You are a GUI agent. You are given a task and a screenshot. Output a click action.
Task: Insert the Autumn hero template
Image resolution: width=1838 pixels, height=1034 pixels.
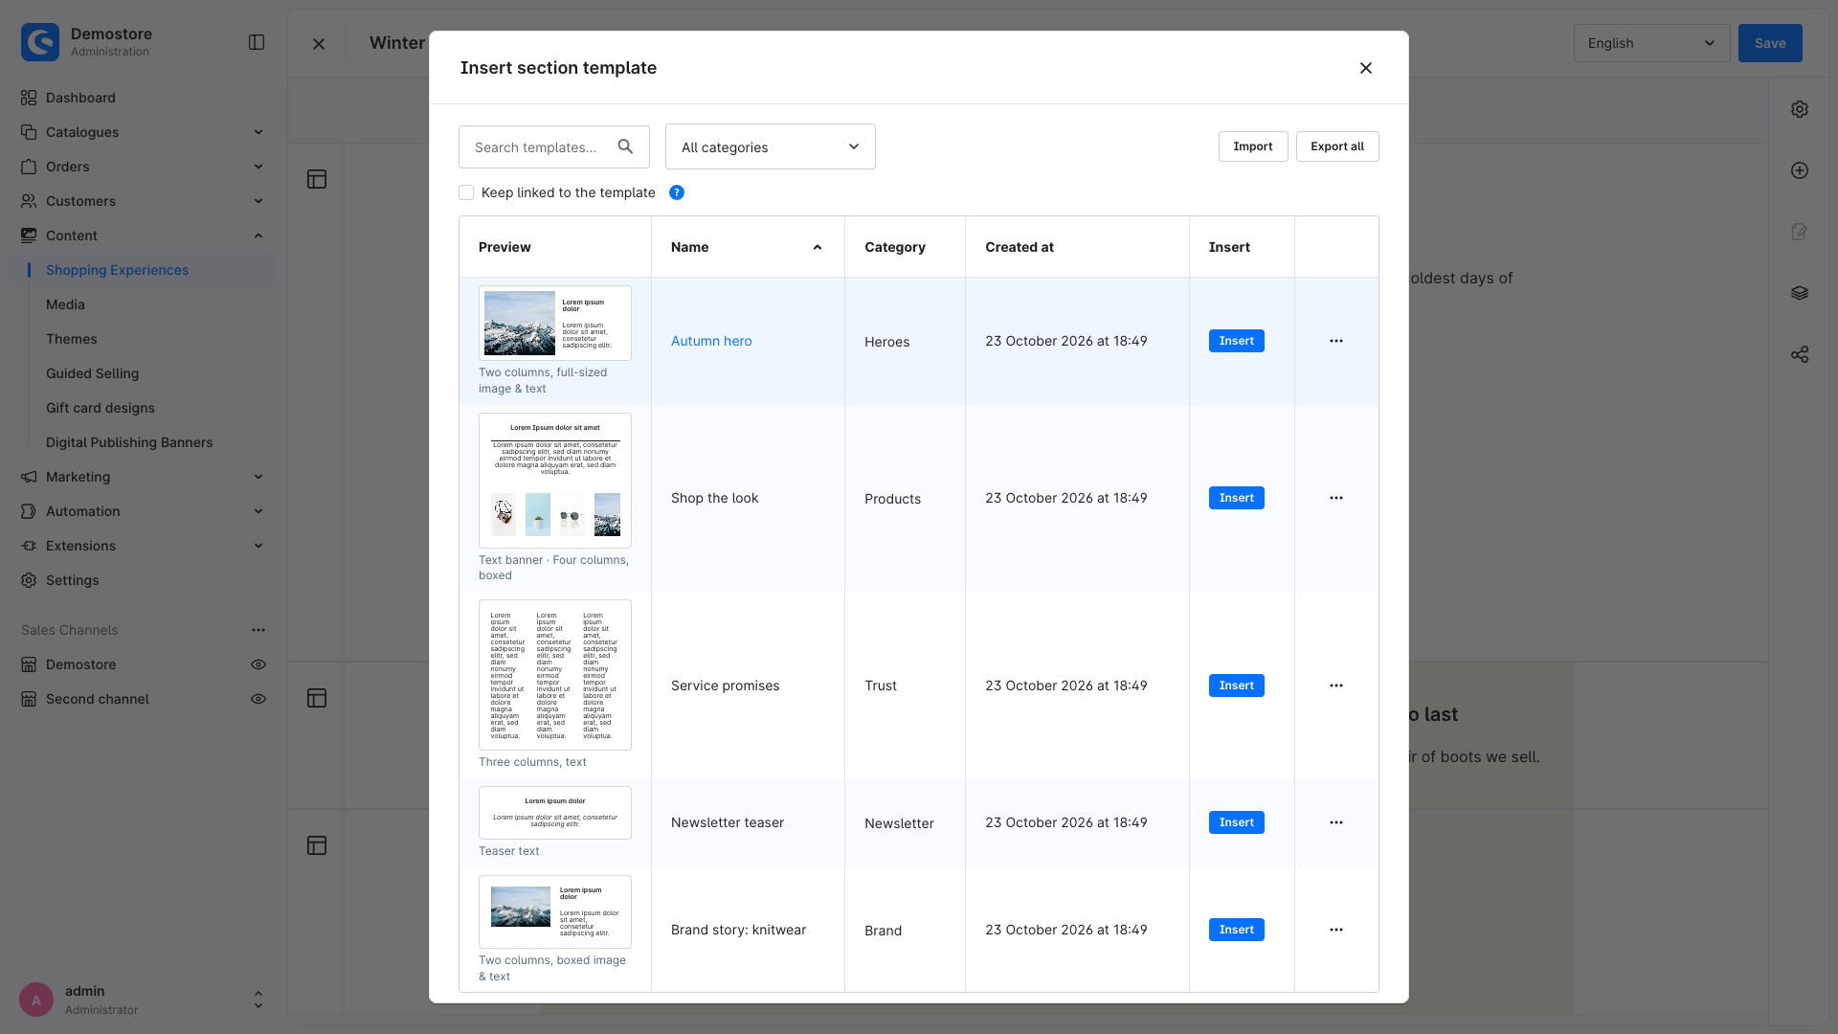[1237, 341]
